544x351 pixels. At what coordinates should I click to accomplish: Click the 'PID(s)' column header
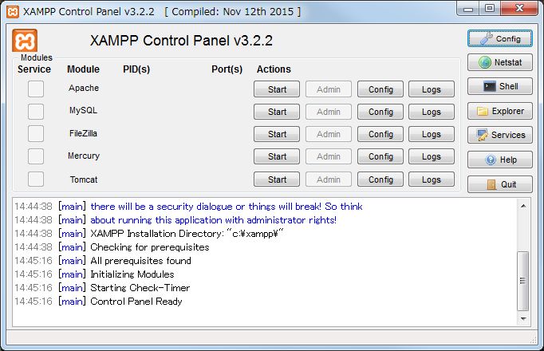tap(136, 69)
